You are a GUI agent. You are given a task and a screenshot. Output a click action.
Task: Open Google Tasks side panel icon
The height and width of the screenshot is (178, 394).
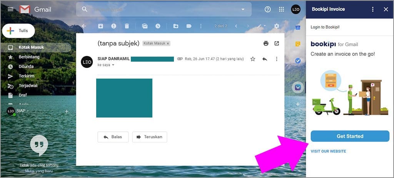click(x=298, y=60)
